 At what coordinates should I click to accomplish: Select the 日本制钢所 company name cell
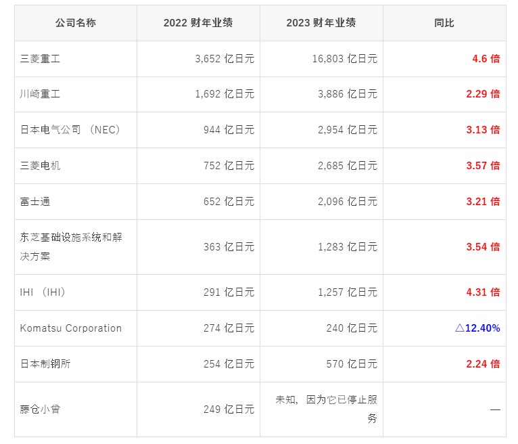[76, 364]
